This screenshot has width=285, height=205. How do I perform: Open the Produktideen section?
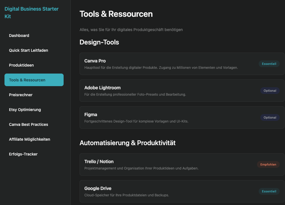[x=21, y=65]
